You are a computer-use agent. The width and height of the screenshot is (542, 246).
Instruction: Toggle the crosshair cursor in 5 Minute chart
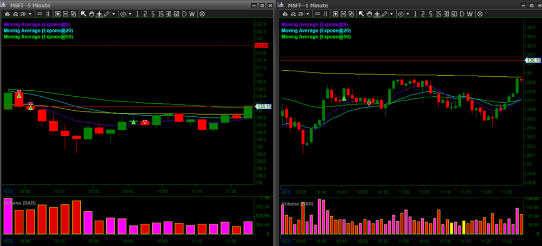(99, 14)
